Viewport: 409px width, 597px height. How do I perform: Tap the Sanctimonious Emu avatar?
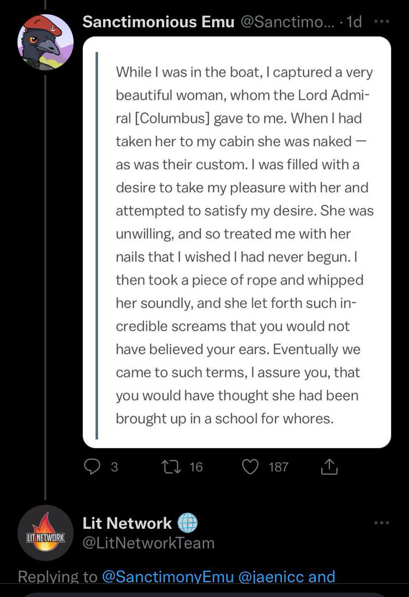(x=45, y=42)
